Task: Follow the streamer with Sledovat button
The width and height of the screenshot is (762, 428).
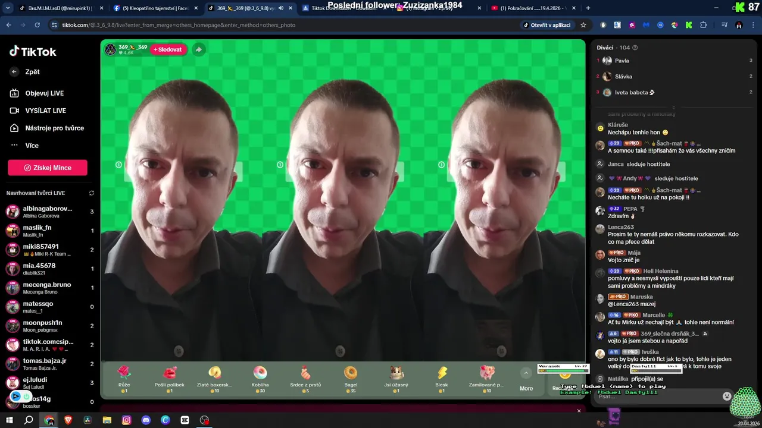Action: click(168, 49)
